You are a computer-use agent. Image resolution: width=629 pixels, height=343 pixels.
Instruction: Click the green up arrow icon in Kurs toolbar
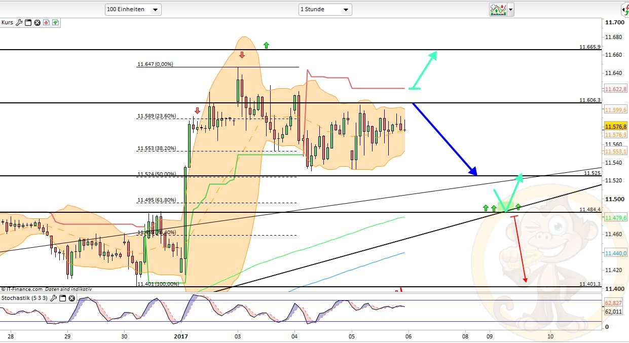point(55,22)
